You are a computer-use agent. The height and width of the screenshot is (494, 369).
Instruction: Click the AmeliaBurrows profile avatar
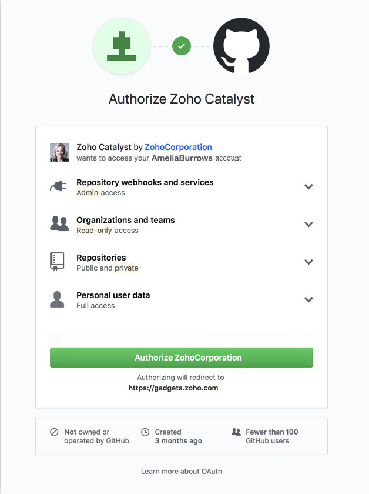click(59, 152)
